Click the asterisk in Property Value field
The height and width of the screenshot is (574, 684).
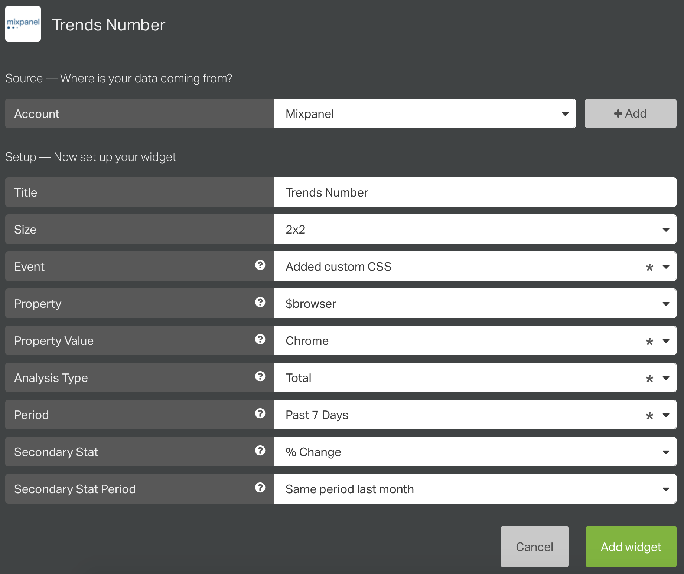coord(649,342)
